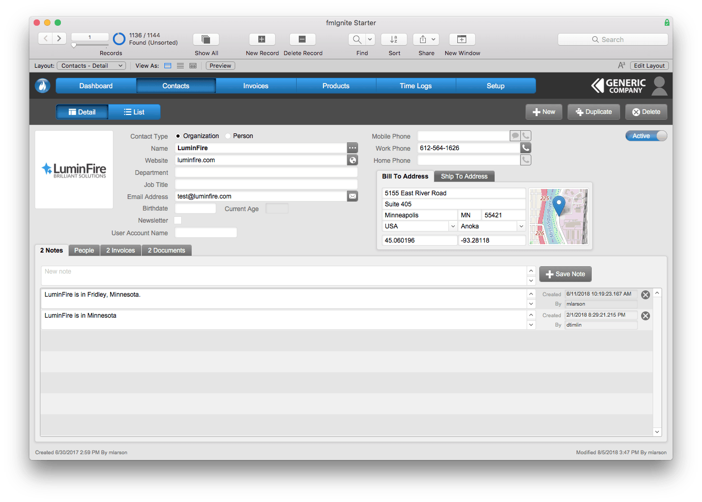Click the New note input field
702x502 pixels.
[284, 276]
